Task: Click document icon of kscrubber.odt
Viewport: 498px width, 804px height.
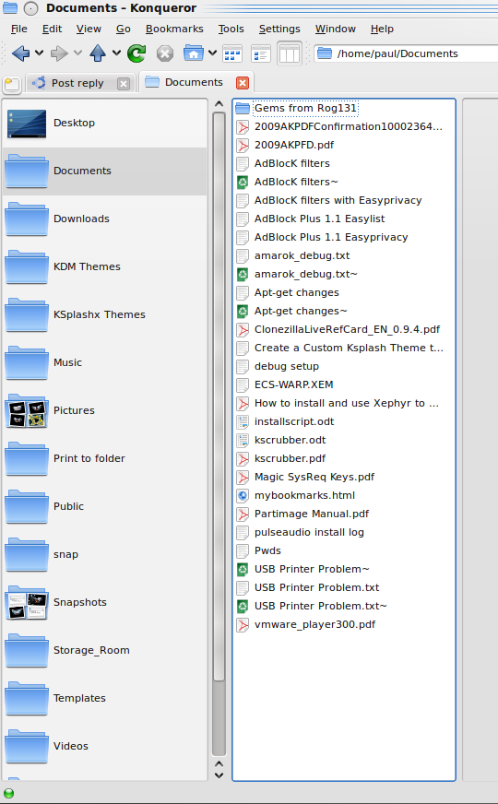Action: [x=242, y=441]
